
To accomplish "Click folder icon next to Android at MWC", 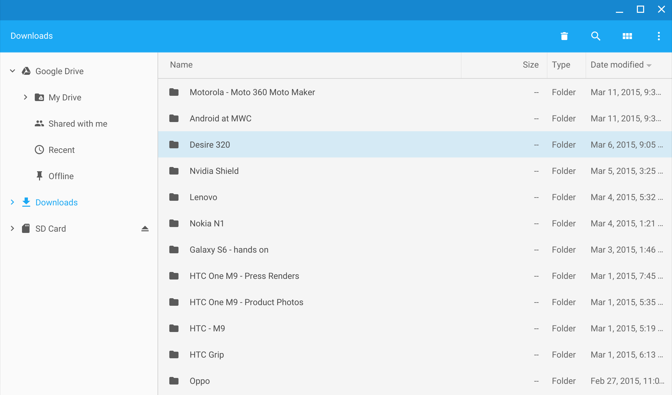I will pos(174,118).
